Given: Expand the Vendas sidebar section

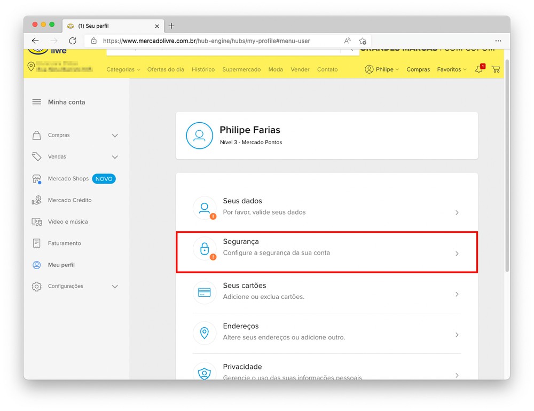Looking at the screenshot, I should [115, 157].
